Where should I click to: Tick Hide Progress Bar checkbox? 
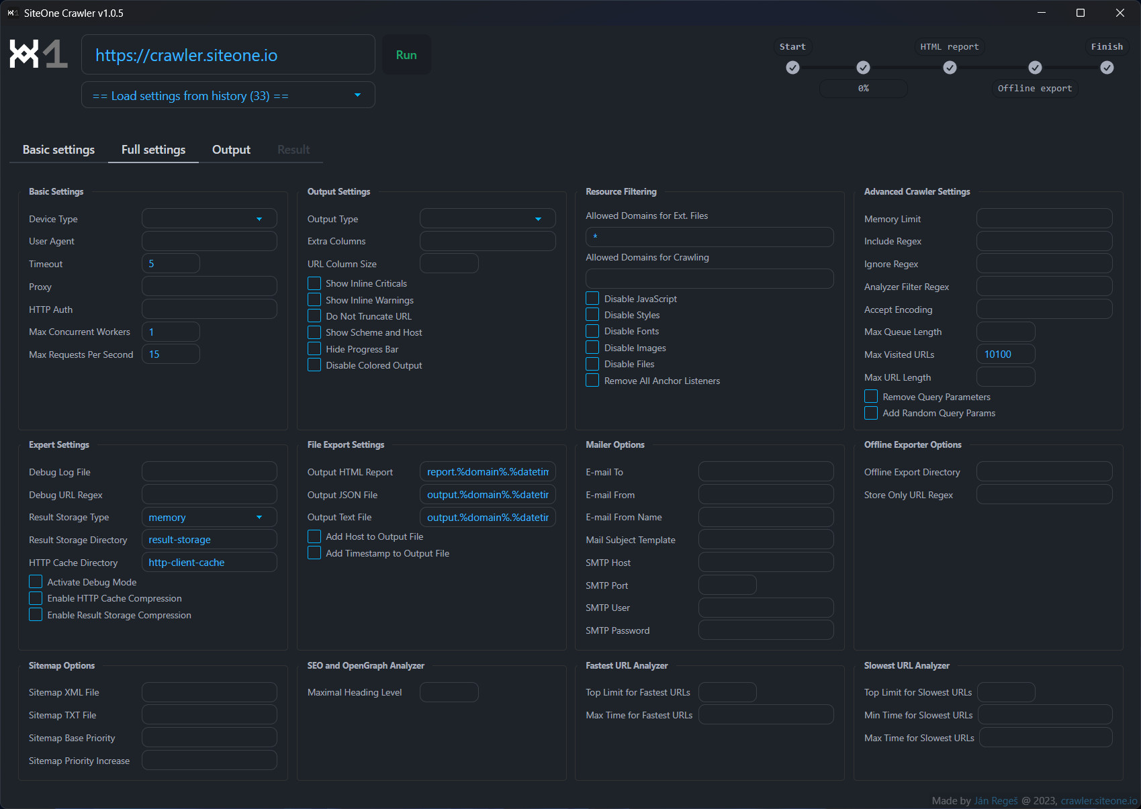[314, 348]
